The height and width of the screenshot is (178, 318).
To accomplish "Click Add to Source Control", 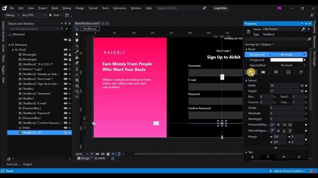I will [287, 171].
